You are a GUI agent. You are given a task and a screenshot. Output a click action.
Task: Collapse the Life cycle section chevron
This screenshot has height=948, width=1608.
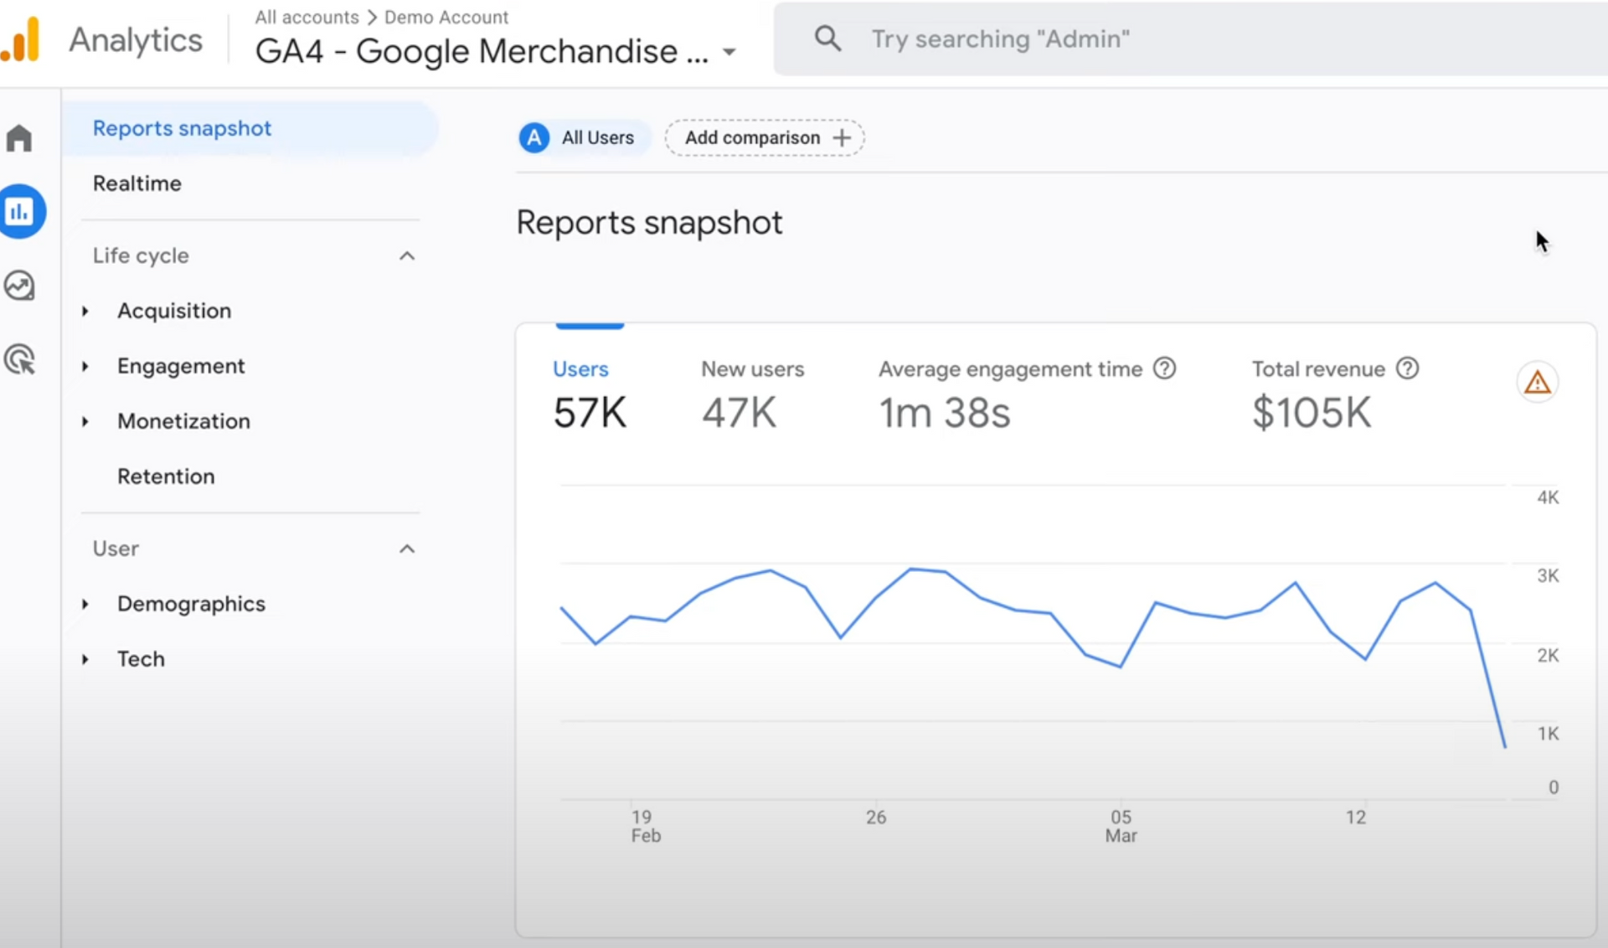tap(407, 256)
